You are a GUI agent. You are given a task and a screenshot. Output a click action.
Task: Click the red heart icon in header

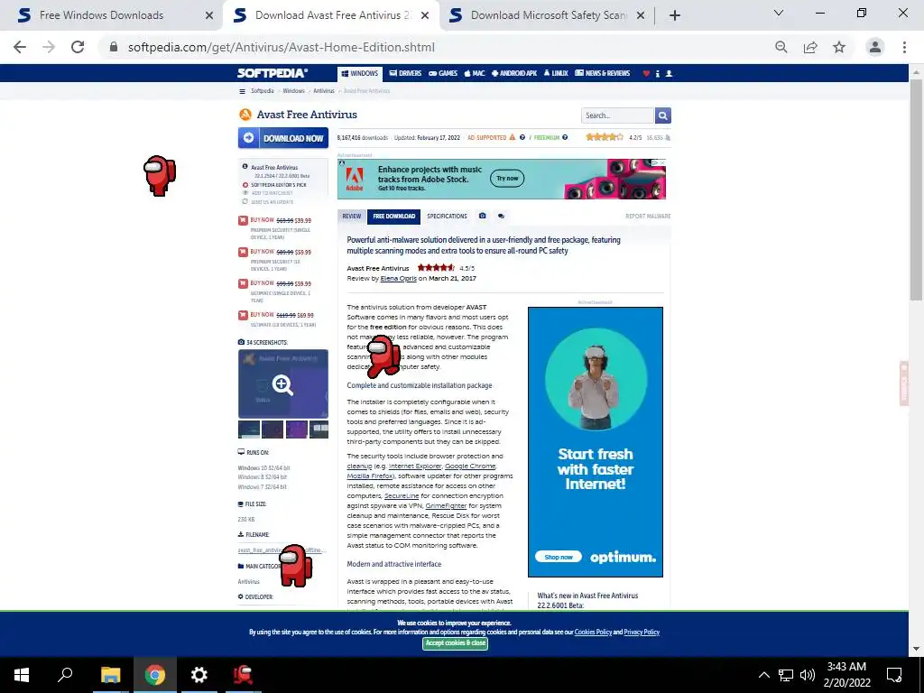coord(646,74)
